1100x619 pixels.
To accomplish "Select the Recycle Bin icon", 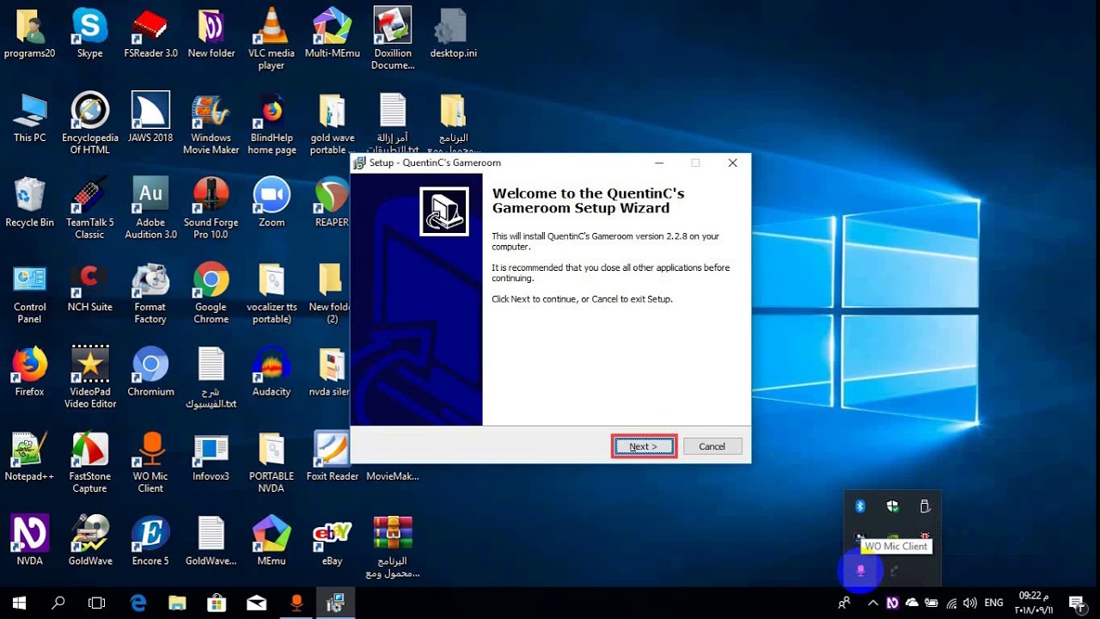I will [30, 203].
